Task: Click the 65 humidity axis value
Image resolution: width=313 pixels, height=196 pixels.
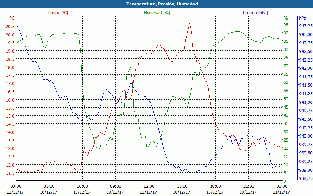Action: (286, 74)
